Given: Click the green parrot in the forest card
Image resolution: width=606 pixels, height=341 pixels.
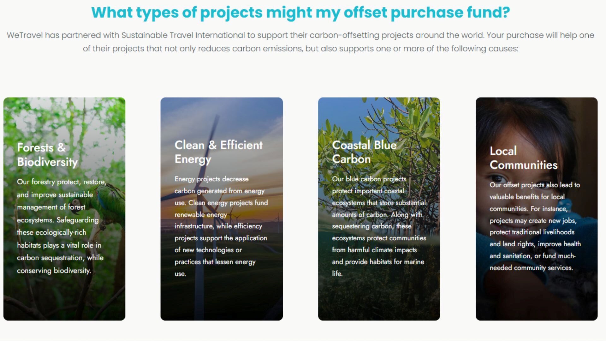Looking at the screenshot, I should pos(110,202).
